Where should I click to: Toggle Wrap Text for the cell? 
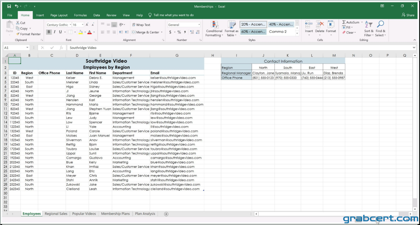141,25
